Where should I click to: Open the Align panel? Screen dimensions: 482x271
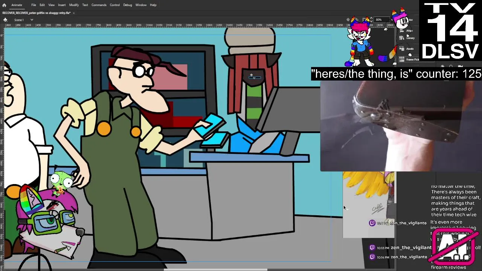tap(407, 30)
